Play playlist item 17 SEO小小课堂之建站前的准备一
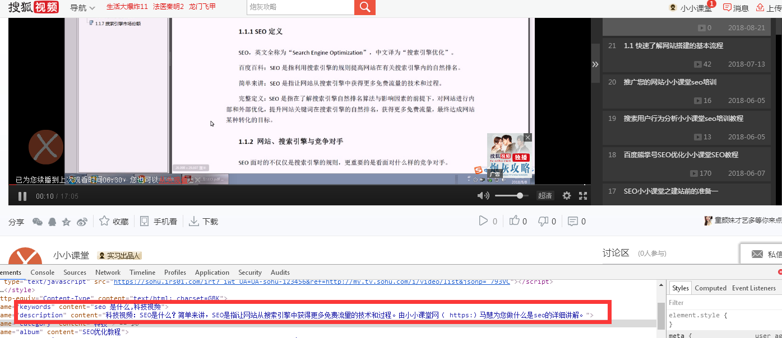The image size is (782, 338). tap(687, 194)
